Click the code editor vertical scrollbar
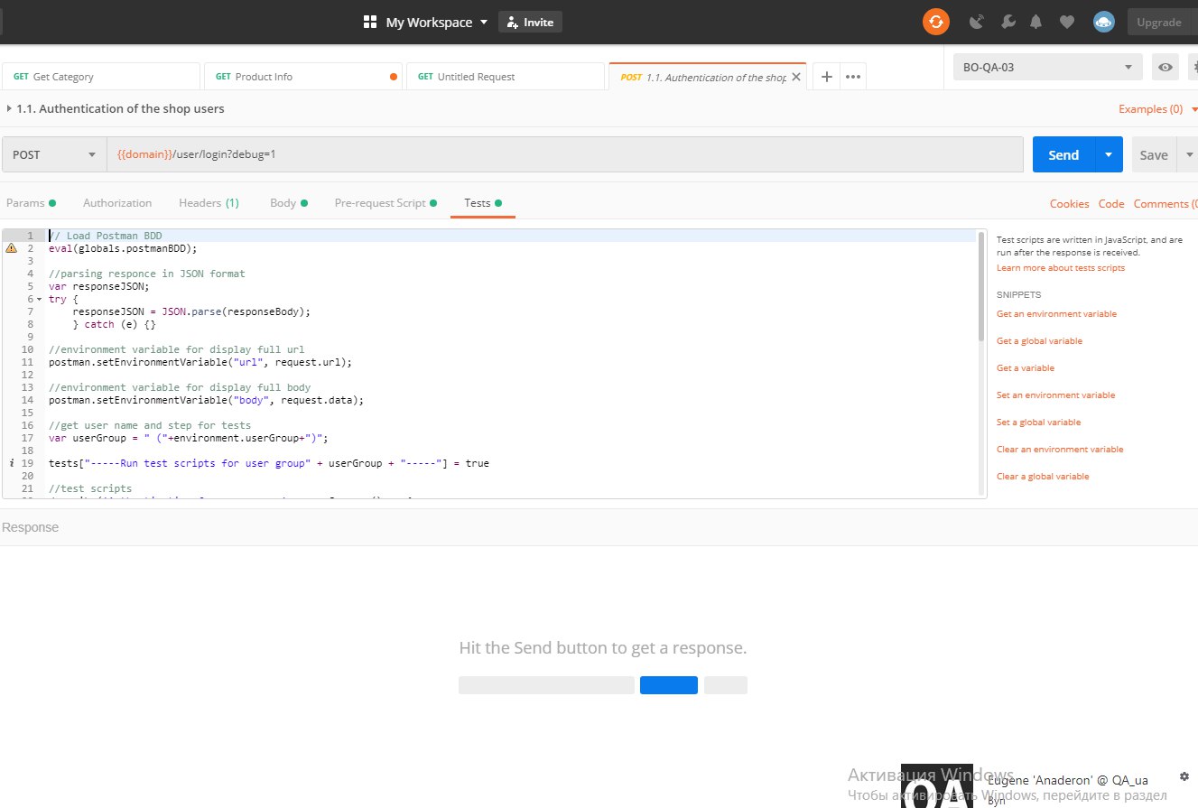Viewport: 1198px width, 808px height. click(981, 286)
